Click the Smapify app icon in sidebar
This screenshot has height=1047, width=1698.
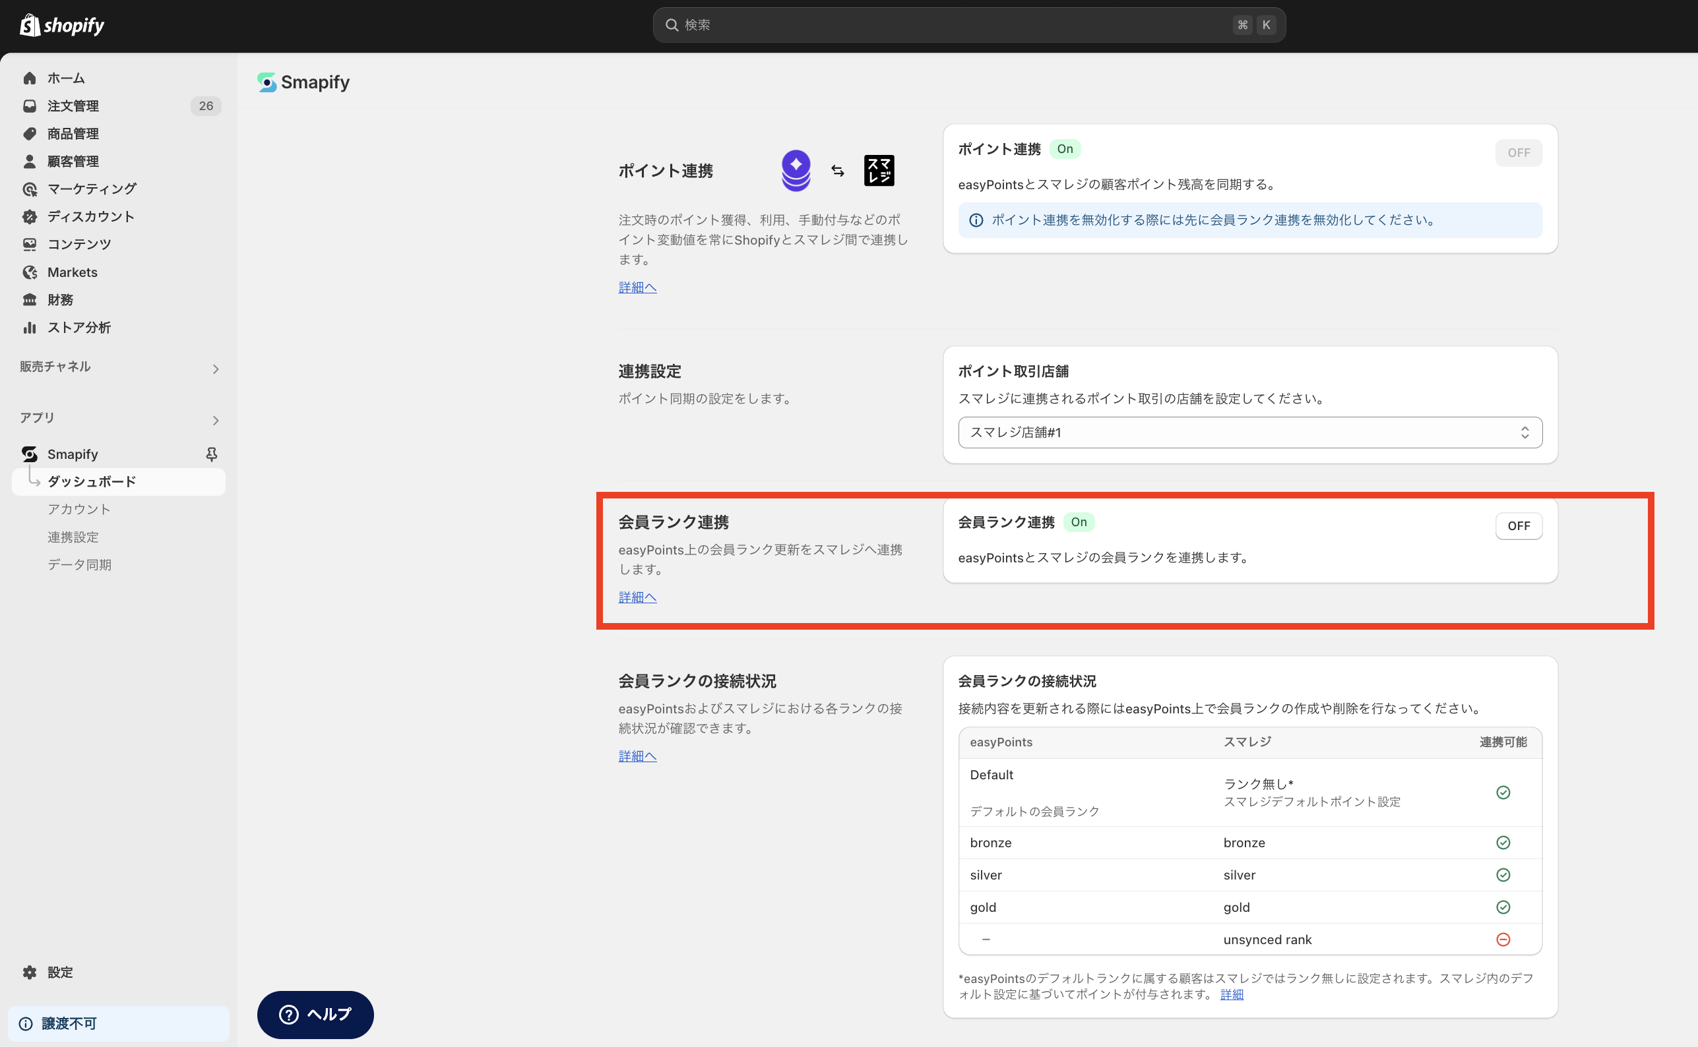pyautogui.click(x=29, y=454)
